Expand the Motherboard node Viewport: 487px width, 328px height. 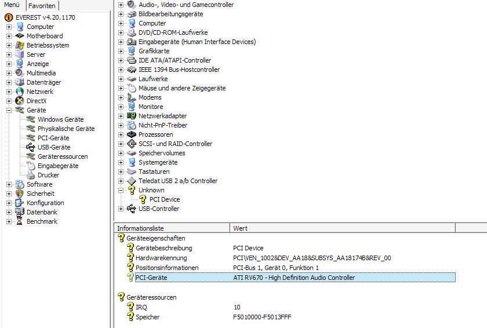coord(9,37)
